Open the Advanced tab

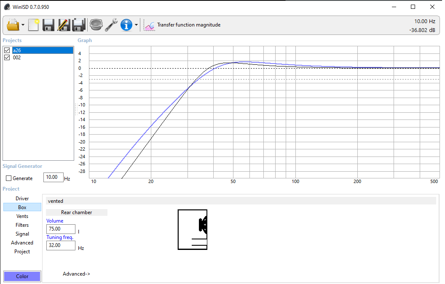point(22,243)
